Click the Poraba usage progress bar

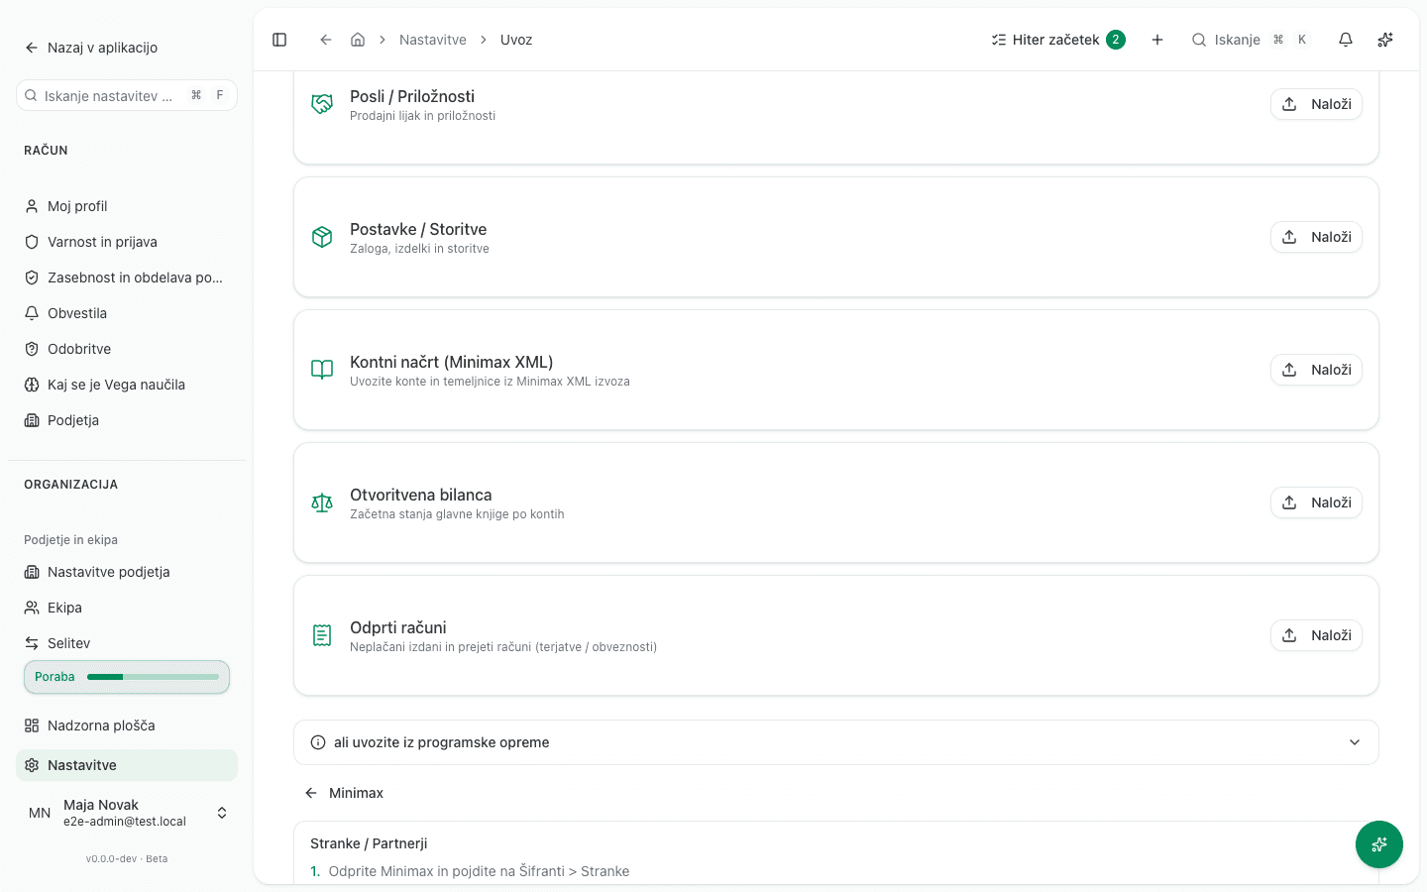tap(127, 677)
